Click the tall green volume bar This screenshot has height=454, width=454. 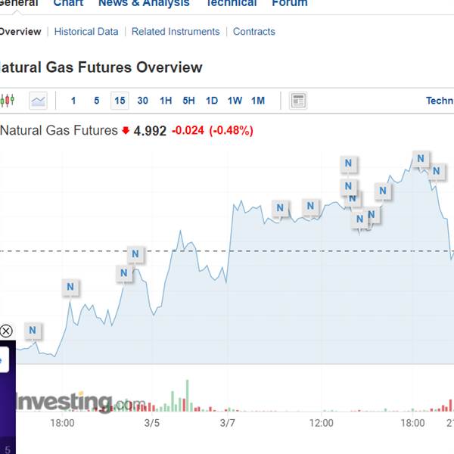pyautogui.click(x=188, y=396)
